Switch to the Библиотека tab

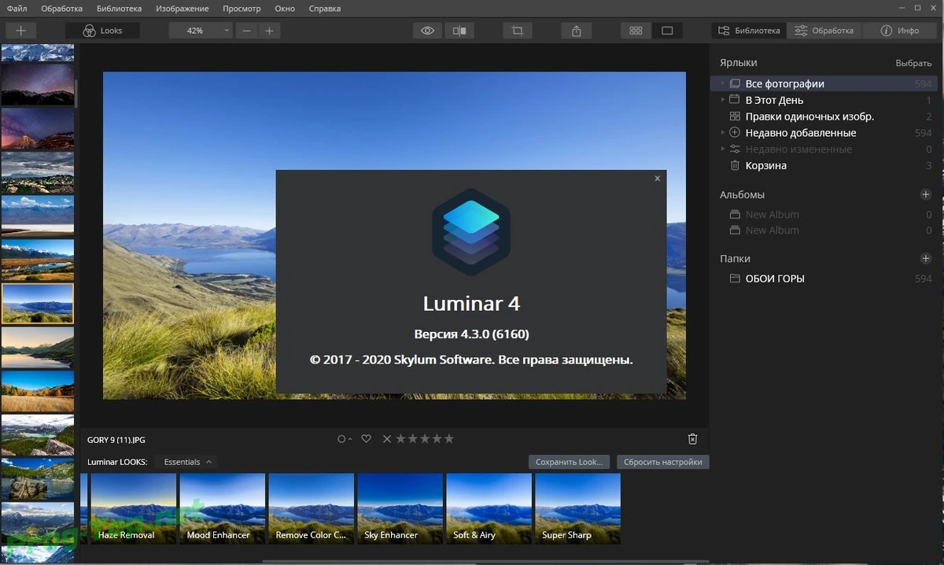pos(748,31)
